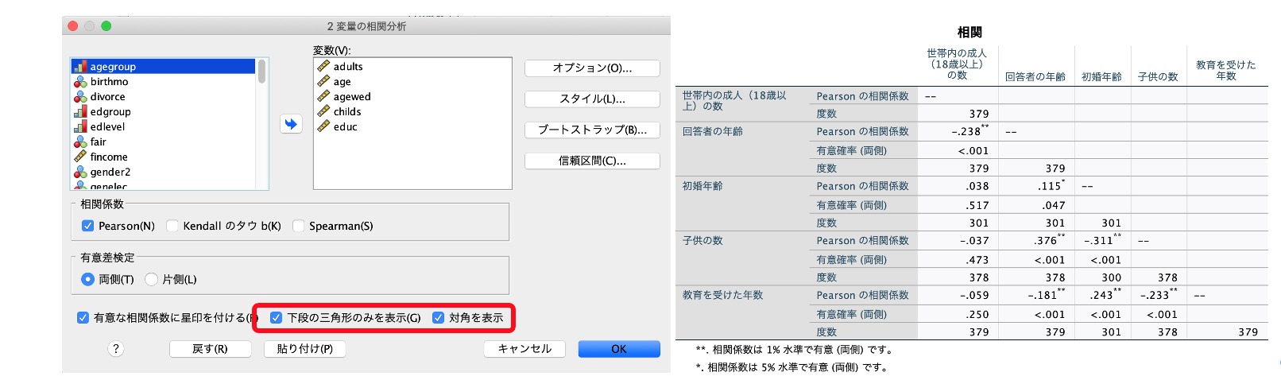The image size is (1281, 380).
Task: Click the agegroup ordinal bar icon
Action: point(80,67)
